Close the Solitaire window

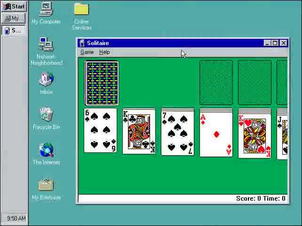(284, 43)
